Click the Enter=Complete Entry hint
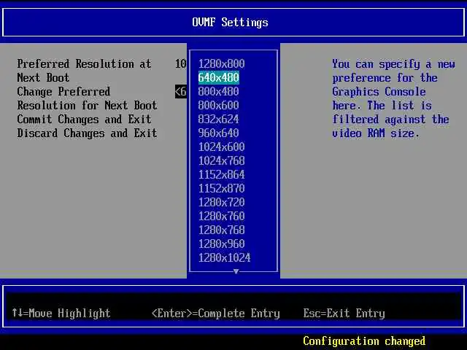Screen dimensions: 467x350 click(216, 313)
